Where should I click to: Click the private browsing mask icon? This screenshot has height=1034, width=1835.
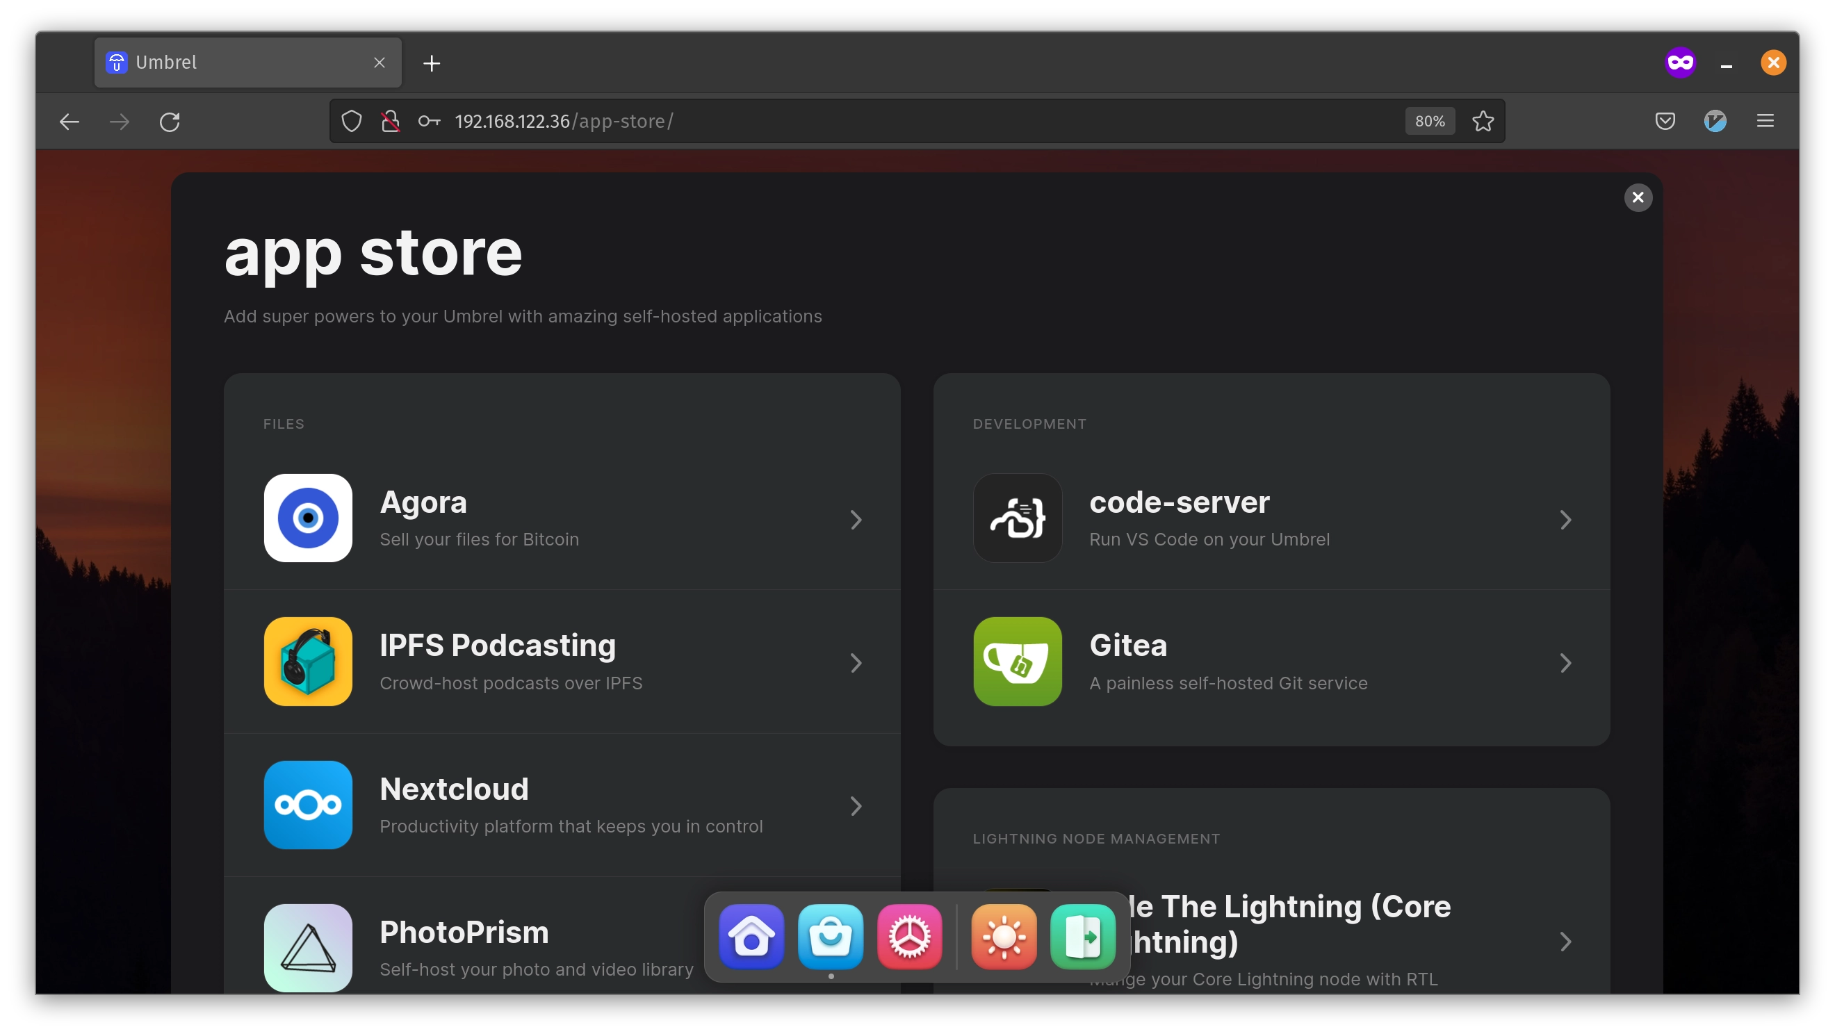[1681, 63]
